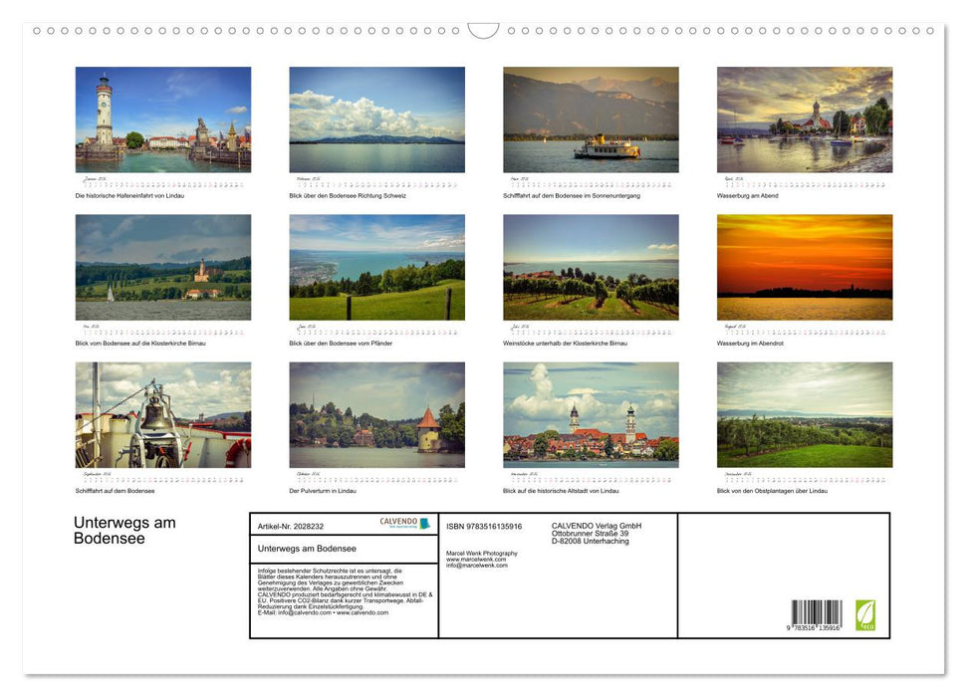Click the ISBN 9783516135916 number
The height and width of the screenshot is (697, 967).
tap(485, 525)
